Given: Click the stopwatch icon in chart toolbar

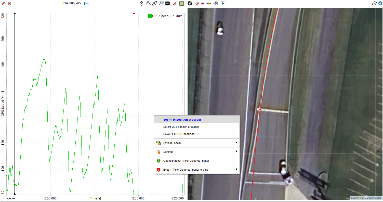Looking at the screenshot, I should [141, 4].
